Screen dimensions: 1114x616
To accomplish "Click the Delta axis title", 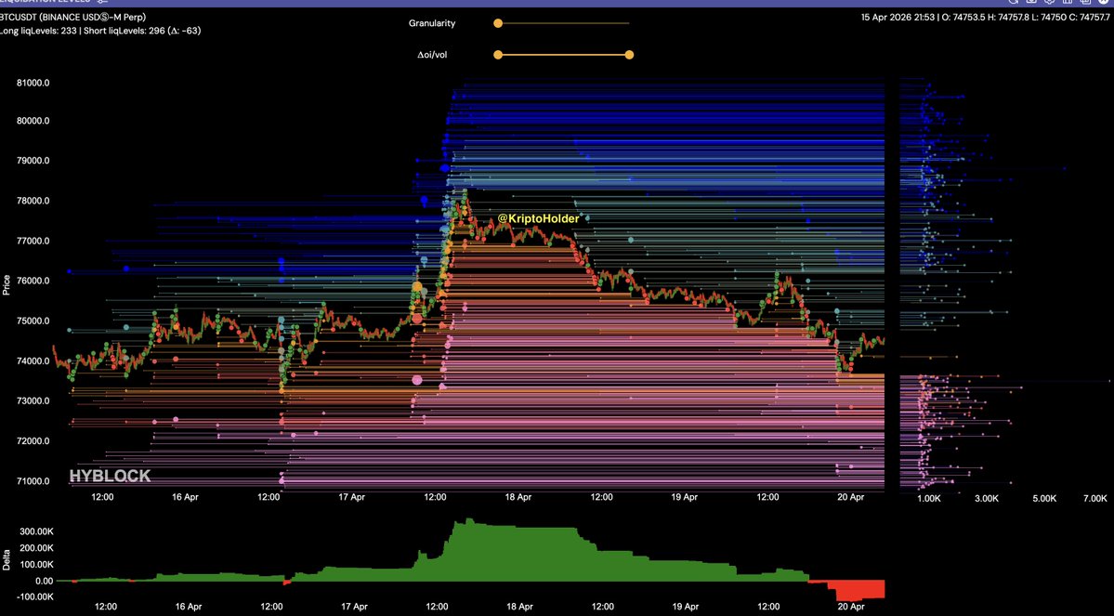I will pyautogui.click(x=7, y=562).
